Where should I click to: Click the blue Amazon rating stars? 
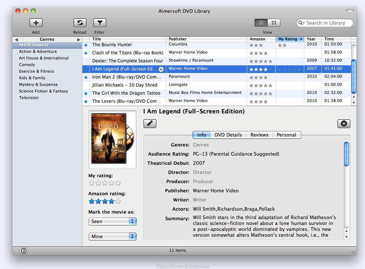pos(105,201)
